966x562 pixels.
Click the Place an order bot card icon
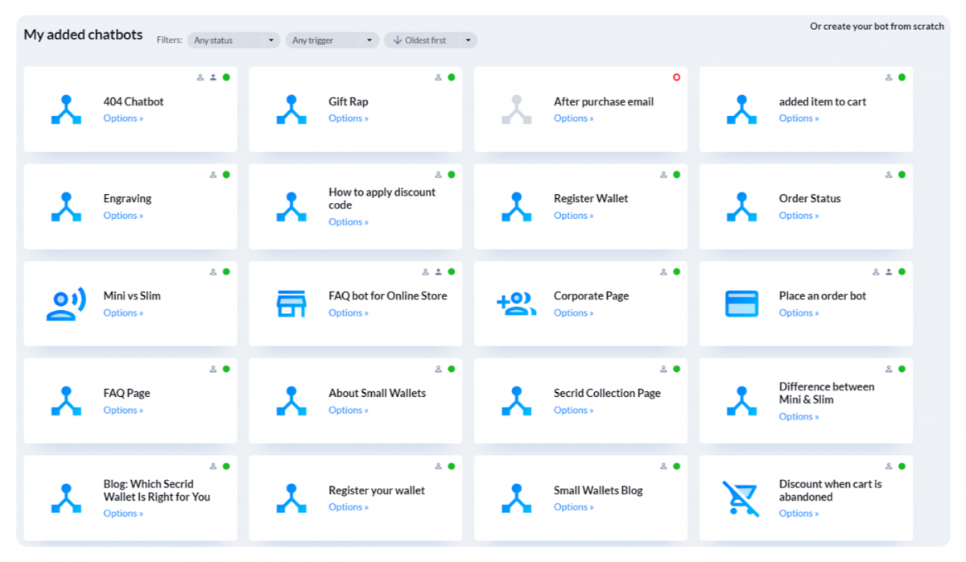[x=741, y=304]
